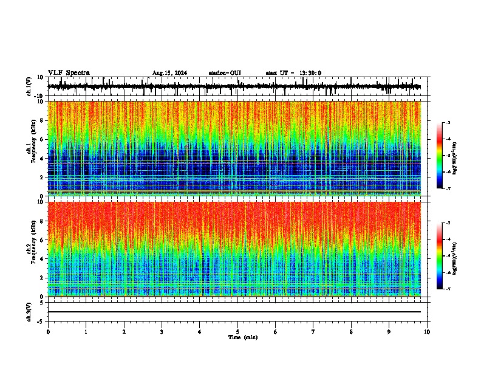This screenshot has height=372, width=481.
Task: Click the "Time (min)" x-axis label
Action: (243, 337)
